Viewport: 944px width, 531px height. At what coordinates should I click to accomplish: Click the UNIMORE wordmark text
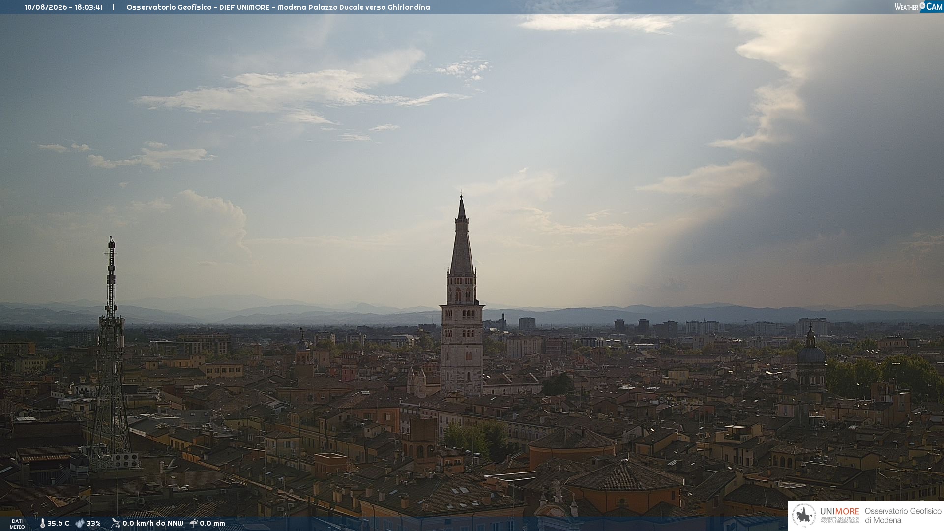pos(840,512)
